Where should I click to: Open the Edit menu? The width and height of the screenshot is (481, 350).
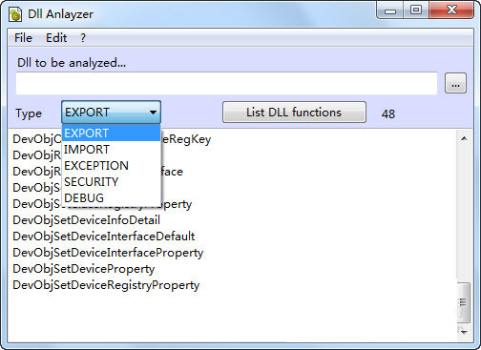point(56,38)
